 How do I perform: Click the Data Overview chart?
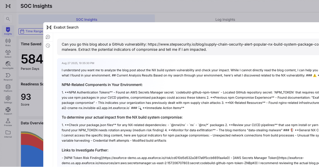[x=32, y=148]
